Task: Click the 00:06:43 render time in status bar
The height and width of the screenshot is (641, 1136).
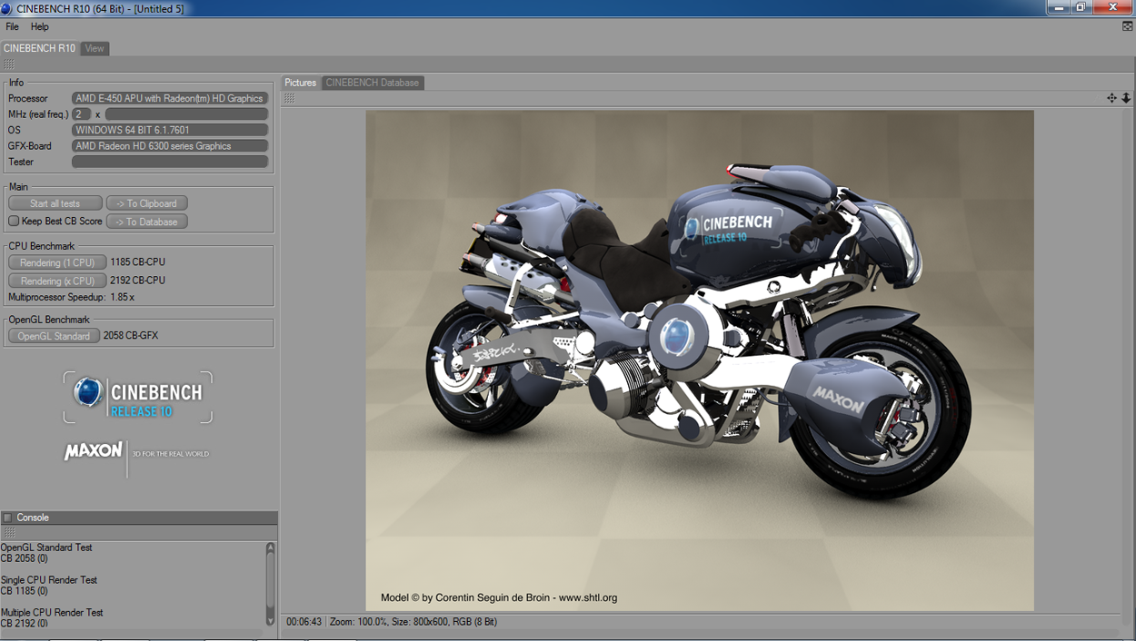Action: (x=304, y=622)
